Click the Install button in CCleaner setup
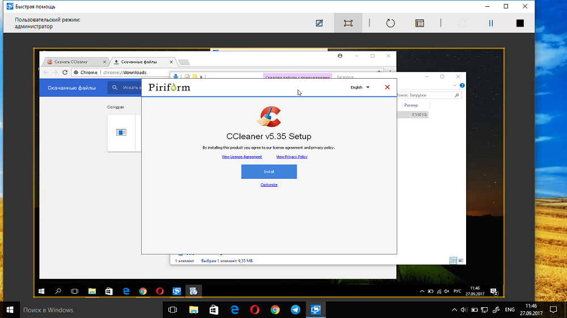This screenshot has height=318, width=567. tap(269, 171)
